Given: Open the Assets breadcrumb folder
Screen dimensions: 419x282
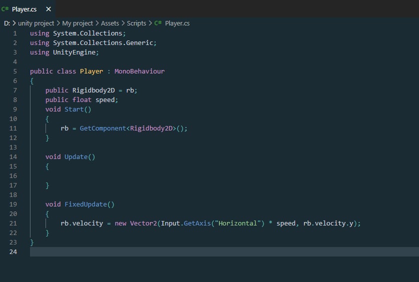Looking at the screenshot, I should tap(110, 23).
